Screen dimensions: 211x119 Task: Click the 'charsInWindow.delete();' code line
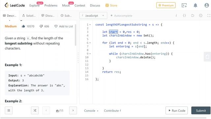136,57
